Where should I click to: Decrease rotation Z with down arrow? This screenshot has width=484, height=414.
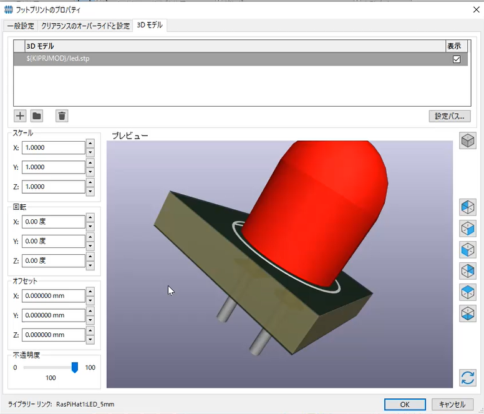pyautogui.click(x=90, y=265)
